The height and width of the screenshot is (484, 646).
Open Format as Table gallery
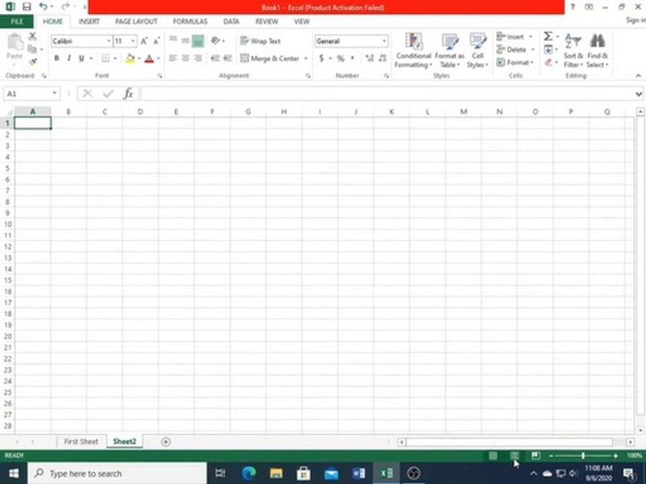click(x=449, y=50)
